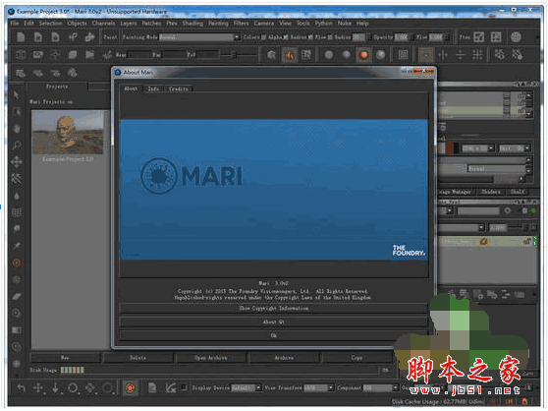
Task: Open the Shaders tab on the right panel
Action: point(491,192)
